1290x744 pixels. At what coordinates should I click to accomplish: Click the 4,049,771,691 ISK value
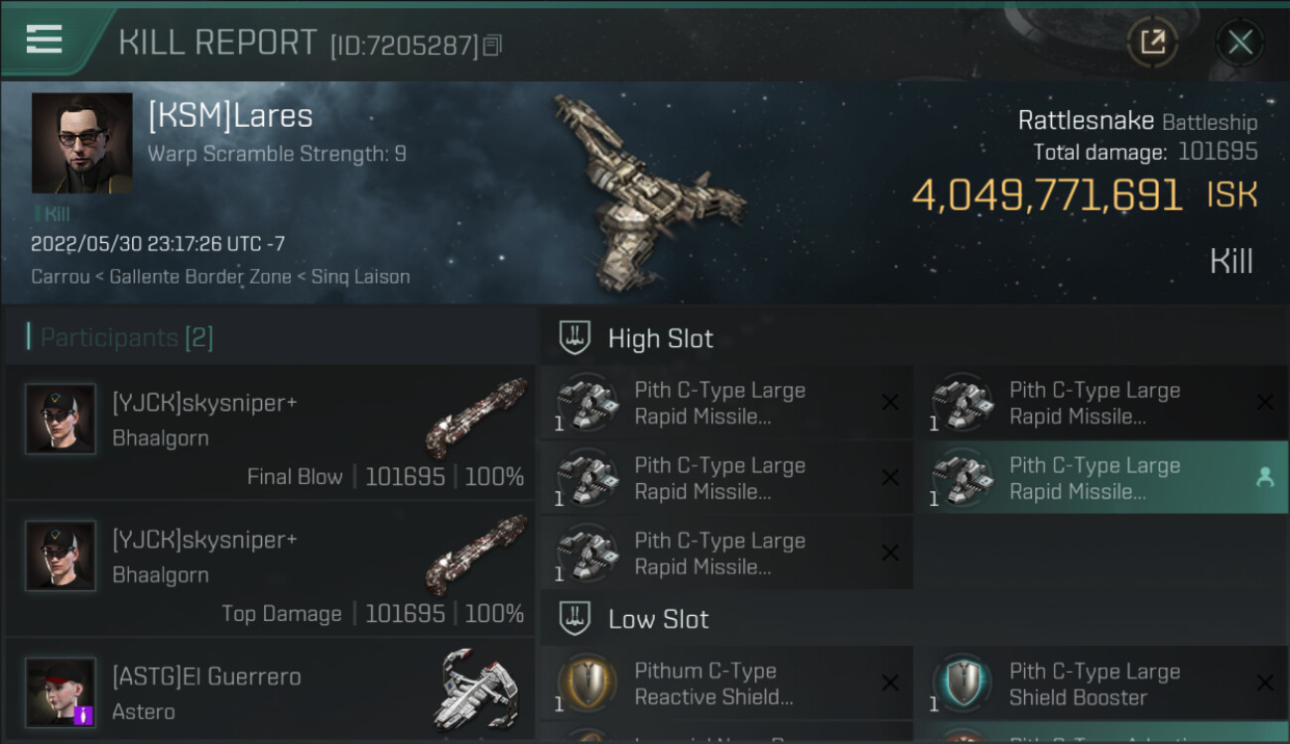coord(1084,195)
